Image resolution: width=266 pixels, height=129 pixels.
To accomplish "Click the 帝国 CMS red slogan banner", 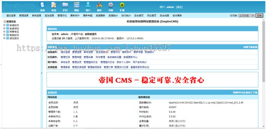I will [x=151, y=80].
